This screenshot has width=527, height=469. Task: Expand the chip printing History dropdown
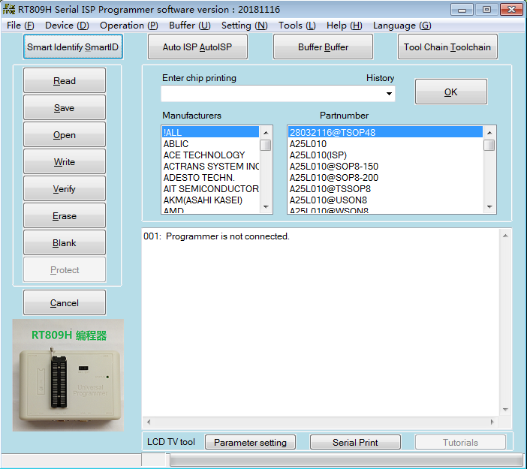389,94
